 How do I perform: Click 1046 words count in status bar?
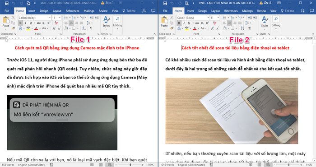(167, 165)
